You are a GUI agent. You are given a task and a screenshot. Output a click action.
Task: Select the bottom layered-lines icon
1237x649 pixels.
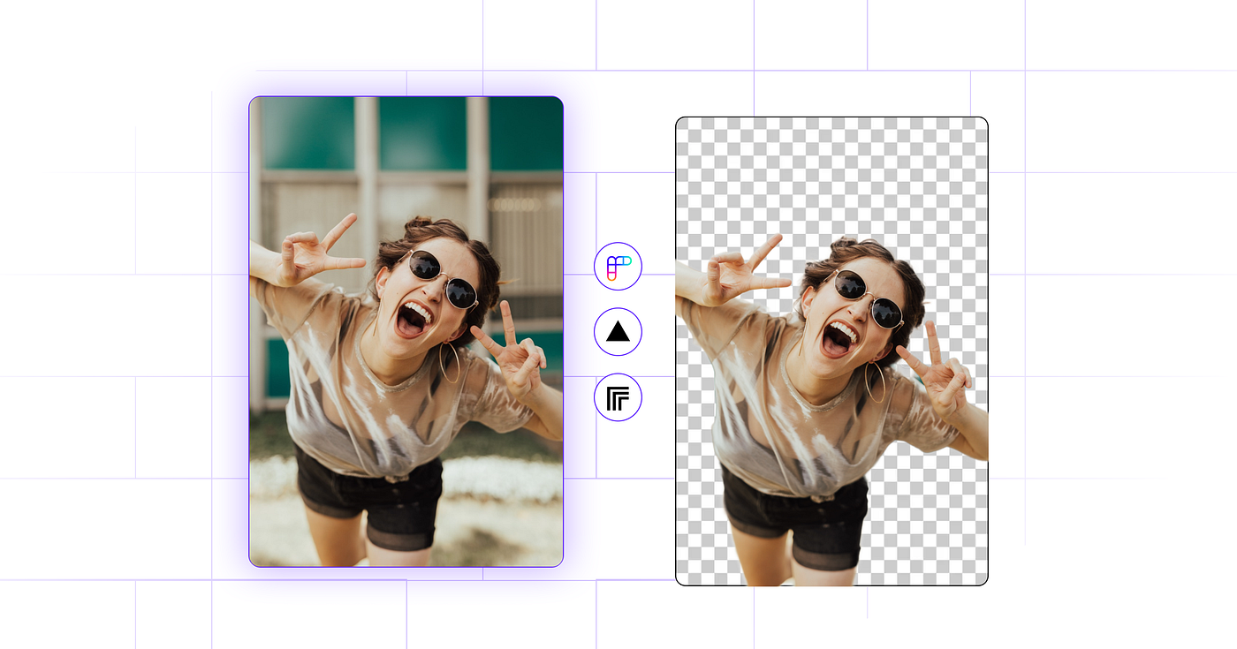point(618,398)
